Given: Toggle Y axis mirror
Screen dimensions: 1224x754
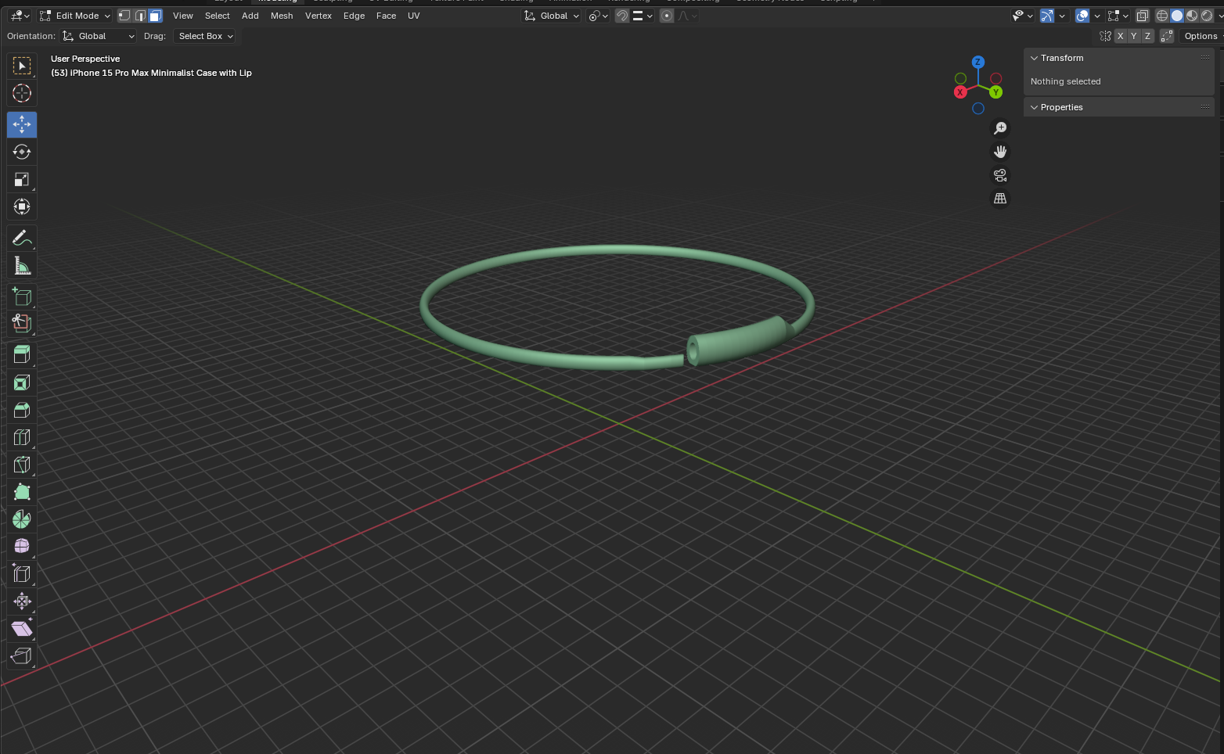Looking at the screenshot, I should pyautogui.click(x=1134, y=36).
